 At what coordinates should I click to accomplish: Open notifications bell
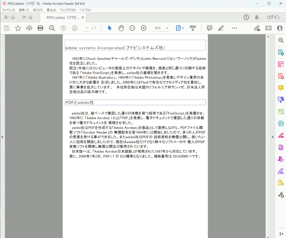tap(257, 17)
